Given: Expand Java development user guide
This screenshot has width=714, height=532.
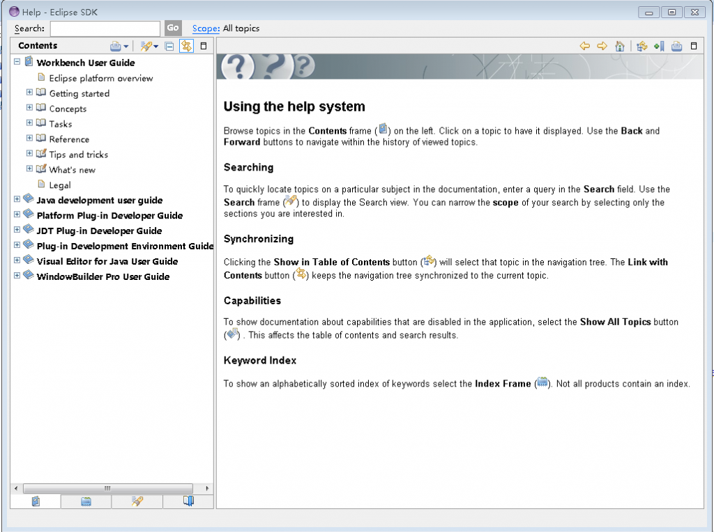Looking at the screenshot, I should click(x=17, y=199).
